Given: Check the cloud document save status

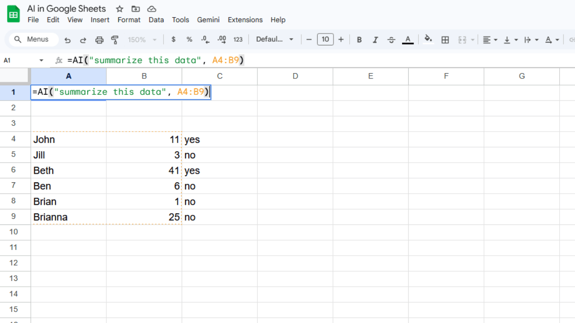Looking at the screenshot, I should coord(152,9).
